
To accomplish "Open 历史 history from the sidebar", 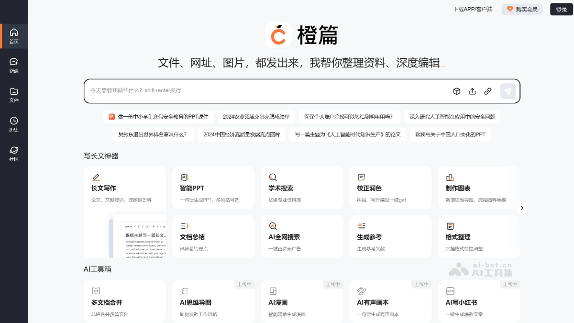I will [14, 123].
